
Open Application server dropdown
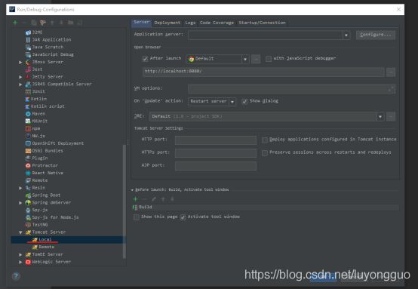[346, 35]
